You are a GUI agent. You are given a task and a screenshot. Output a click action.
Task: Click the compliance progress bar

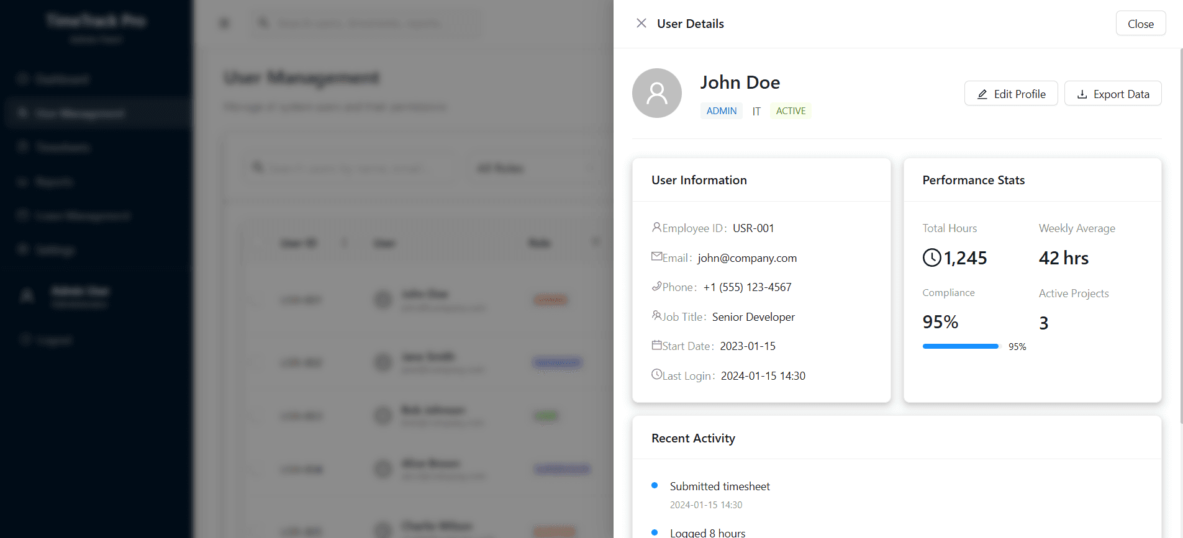[x=961, y=346]
